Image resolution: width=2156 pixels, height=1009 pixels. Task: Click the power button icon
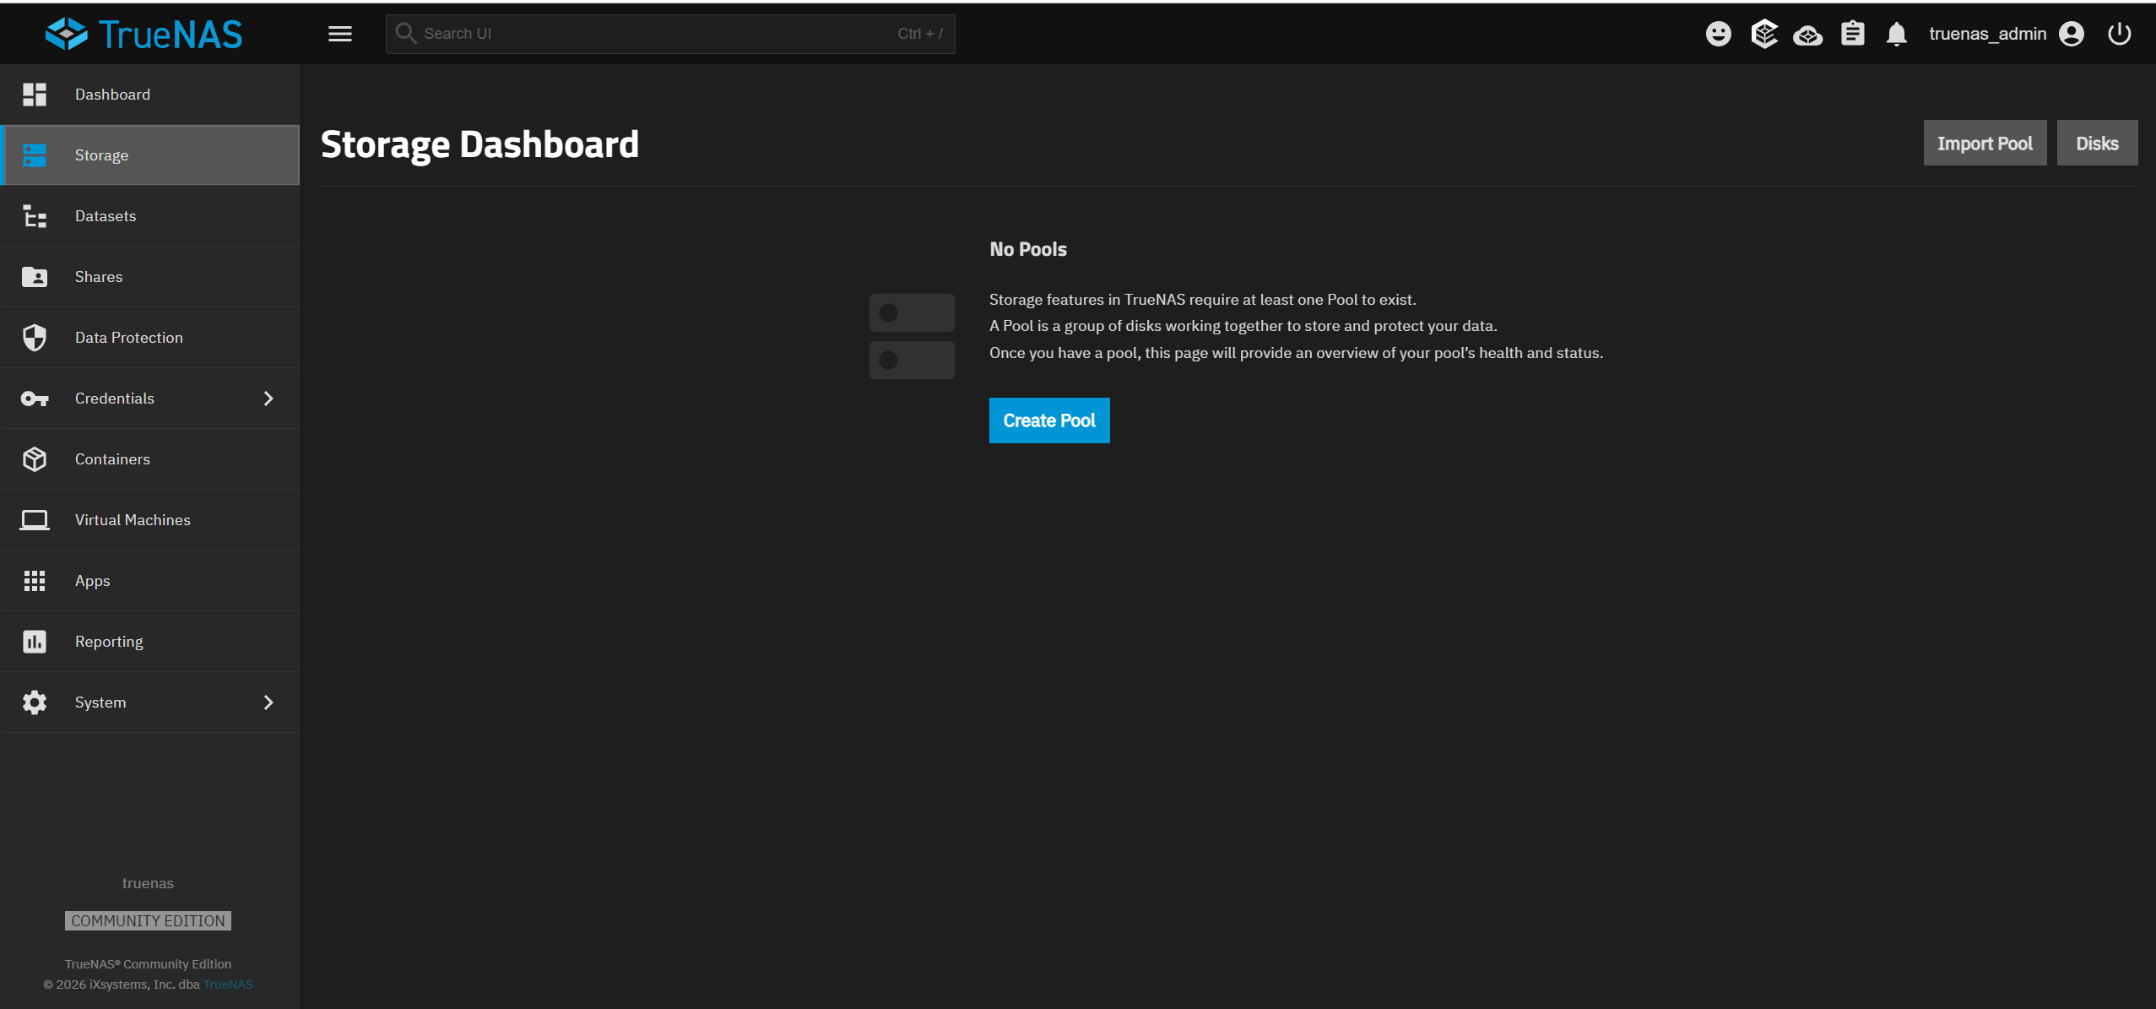tap(2119, 34)
